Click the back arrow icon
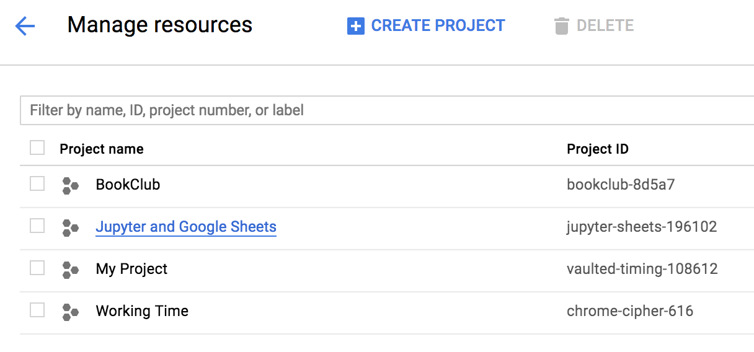Screen dimensions: 754x352 (25, 26)
